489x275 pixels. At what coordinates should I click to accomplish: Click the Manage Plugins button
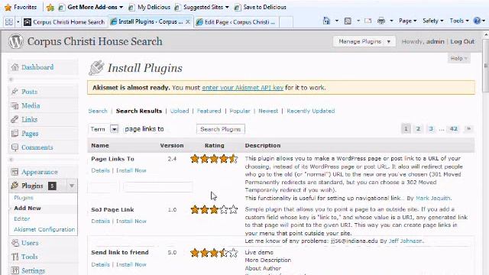(x=360, y=41)
